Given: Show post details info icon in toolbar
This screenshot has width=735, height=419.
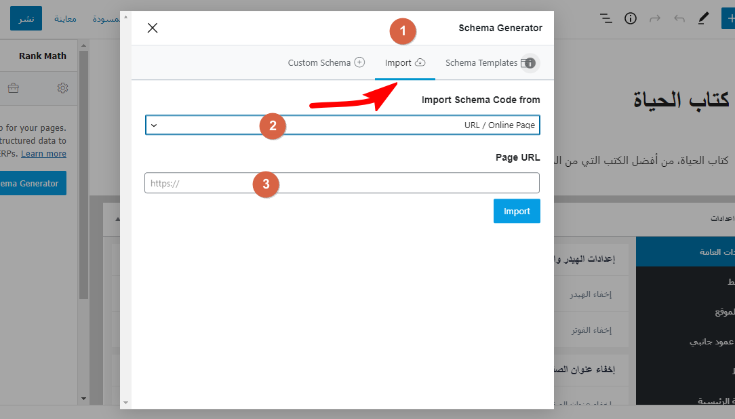Looking at the screenshot, I should tap(631, 18).
